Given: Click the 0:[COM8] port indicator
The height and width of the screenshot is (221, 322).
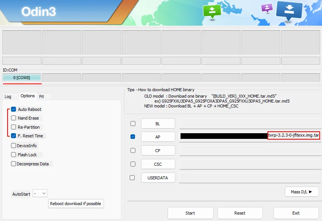Looking at the screenshot, I should pyautogui.click(x=22, y=78).
